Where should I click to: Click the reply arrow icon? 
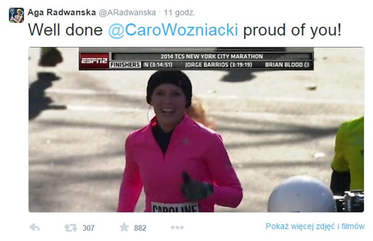click(35, 227)
